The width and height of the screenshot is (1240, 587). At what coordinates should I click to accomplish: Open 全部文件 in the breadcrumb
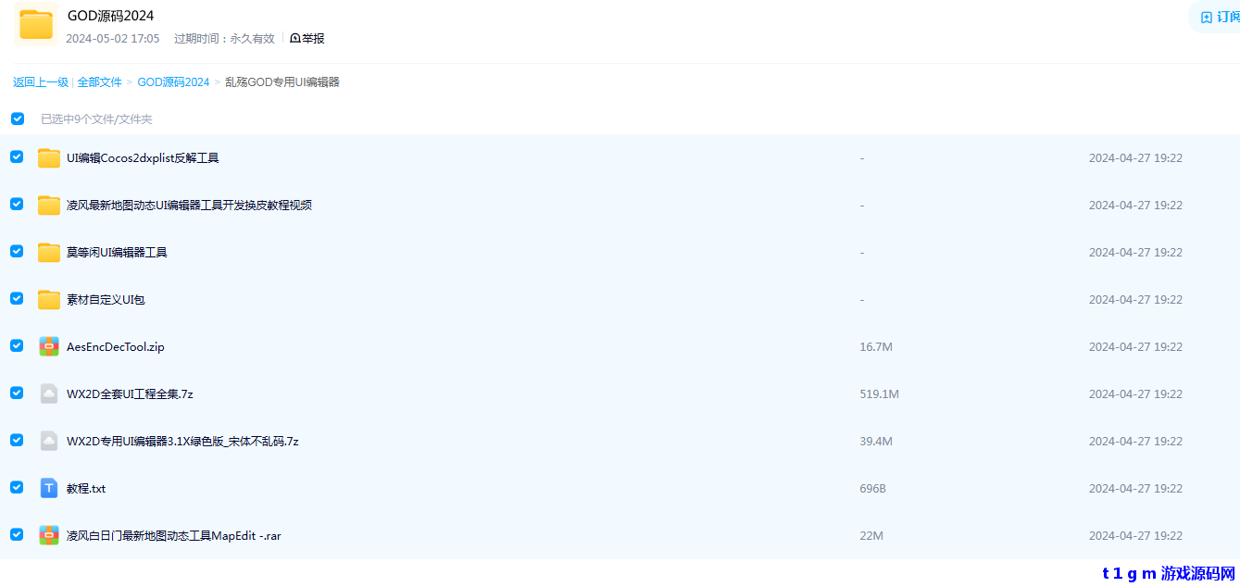[x=100, y=82]
